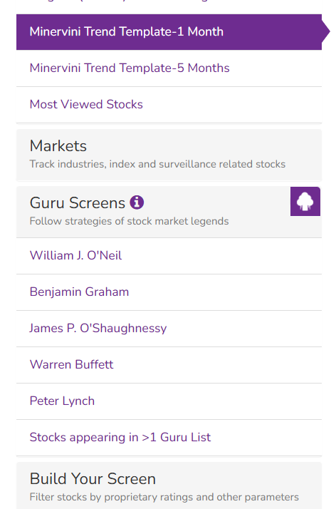Click the Follow strategies of legends subtitle
This screenshot has width=336, height=509.
pos(129,222)
